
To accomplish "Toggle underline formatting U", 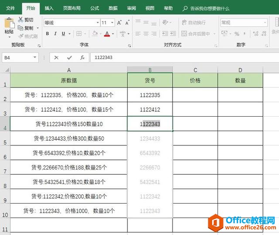I will [63, 34].
